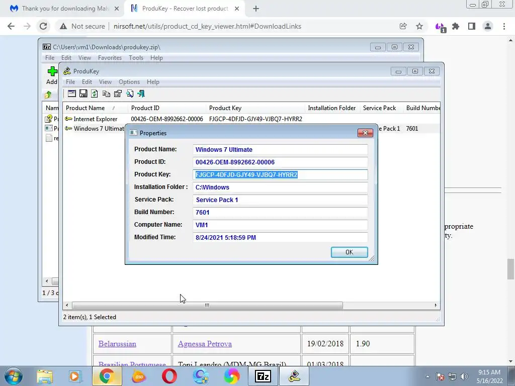Click the Modified Time field
This screenshot has height=386, width=515.
pos(280,237)
